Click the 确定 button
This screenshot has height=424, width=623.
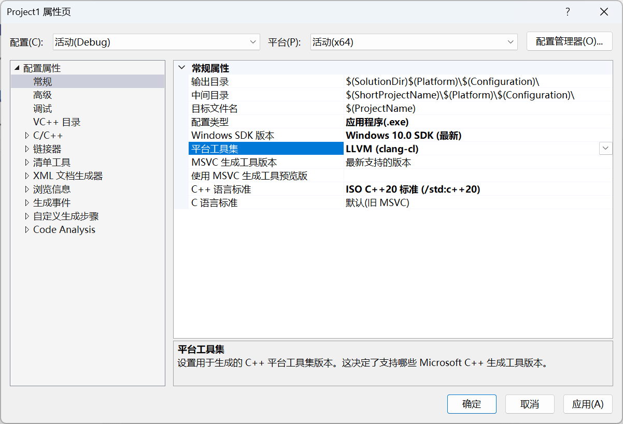(x=472, y=404)
